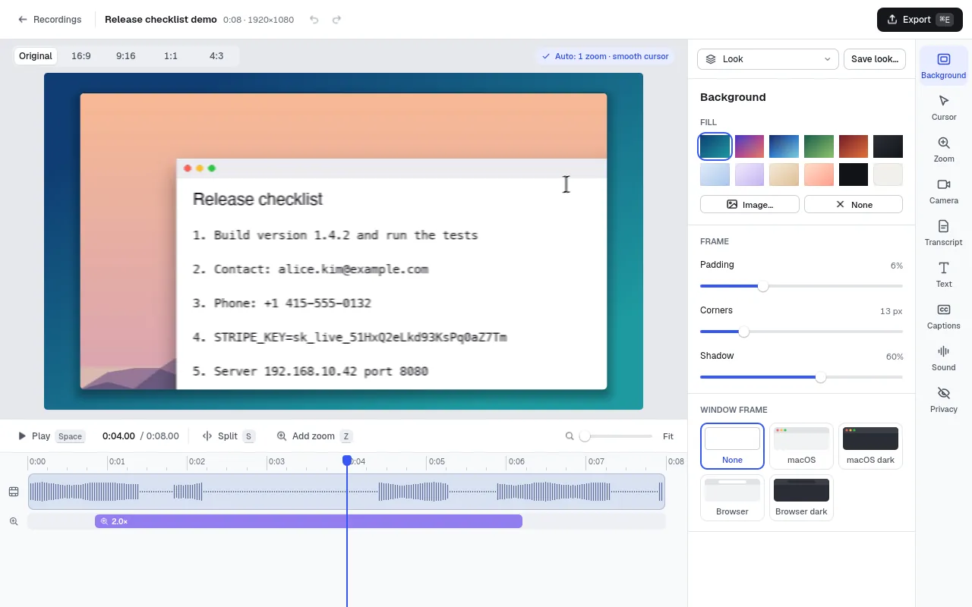Play the recording
The height and width of the screenshot is (607, 972).
tap(50, 436)
